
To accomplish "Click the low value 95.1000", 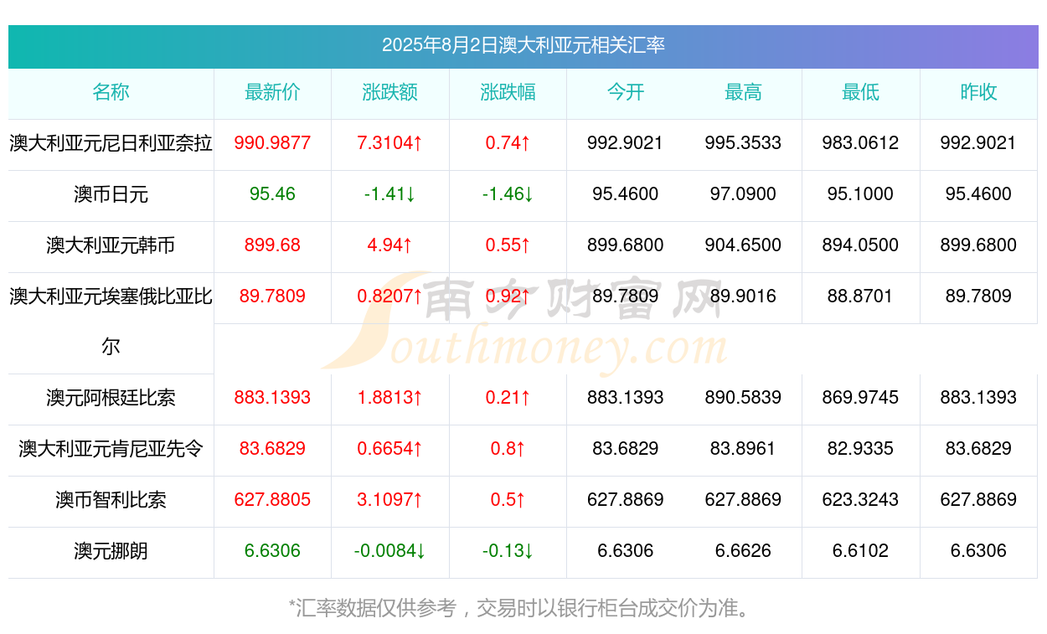I will click(861, 194).
